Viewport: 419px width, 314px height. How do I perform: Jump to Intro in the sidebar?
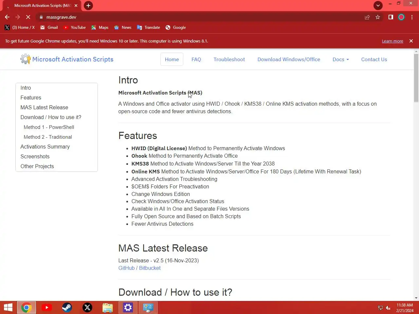pyautogui.click(x=26, y=88)
